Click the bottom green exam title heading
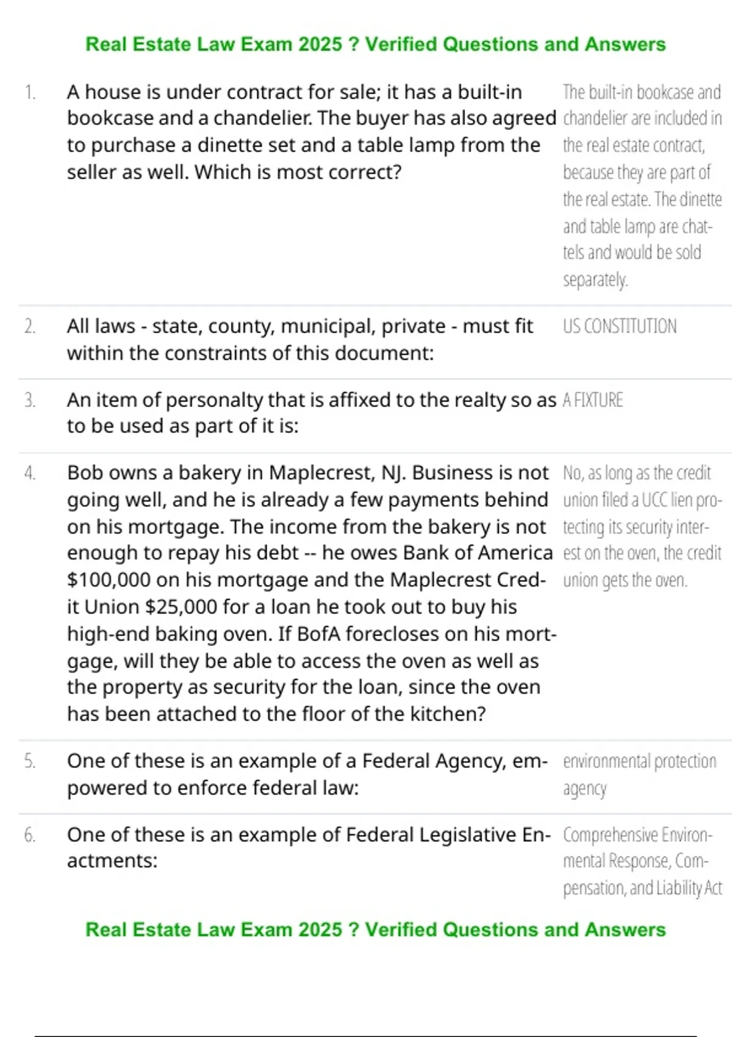Viewport: 732px width, 1037px height. click(375, 930)
